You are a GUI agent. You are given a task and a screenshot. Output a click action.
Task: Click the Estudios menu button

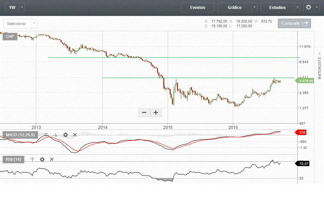[x=277, y=7]
